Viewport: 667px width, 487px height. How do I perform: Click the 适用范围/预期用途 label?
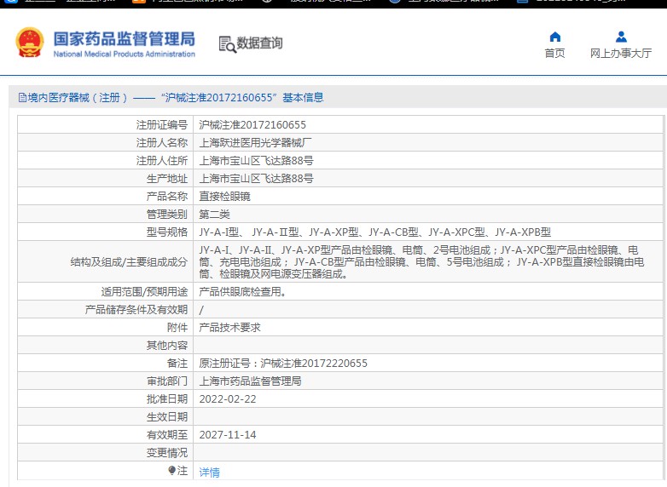pyautogui.click(x=144, y=292)
